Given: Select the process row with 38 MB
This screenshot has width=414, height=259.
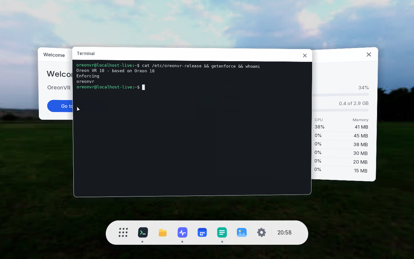Looking at the screenshot, I should coord(340,144).
